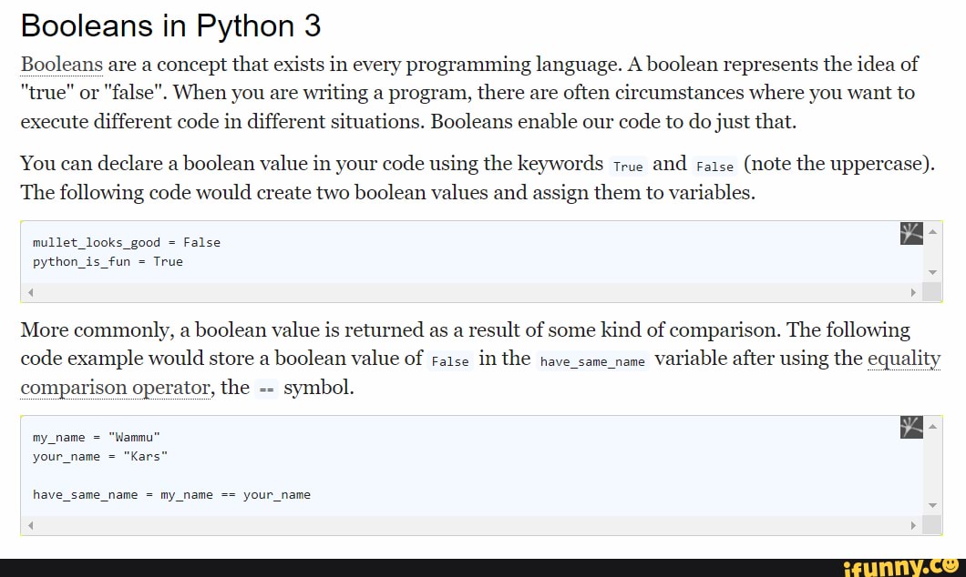Click the Booleans in Python 3 heading
This screenshot has height=577, width=966.
pos(170,25)
